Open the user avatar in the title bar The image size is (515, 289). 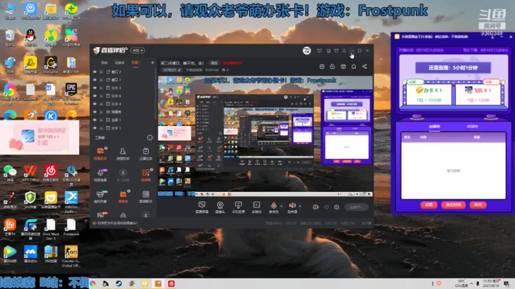click(x=307, y=51)
